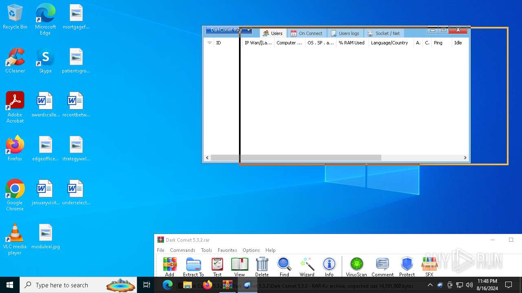Select the strategywel desktop file icon
Screen dimensions: 522x293
point(76,149)
